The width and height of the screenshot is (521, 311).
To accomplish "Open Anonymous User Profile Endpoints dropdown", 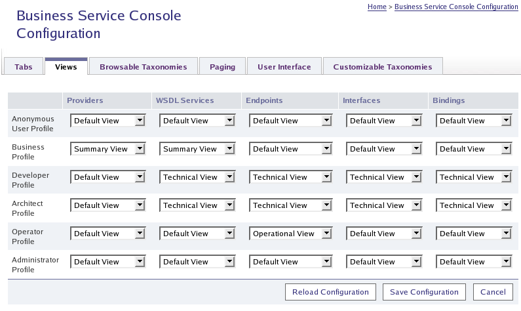I will click(x=290, y=121).
